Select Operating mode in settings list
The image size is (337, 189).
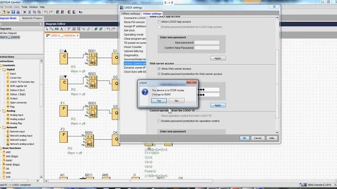point(133,35)
